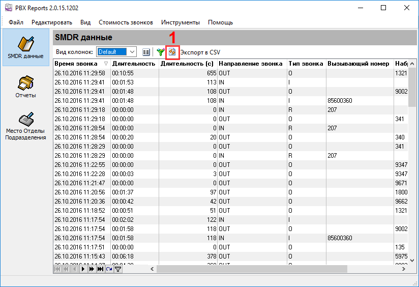Open the SMDR данные section in the sidebar
Image resolution: width=419 pixels, height=287 pixels.
tap(25, 47)
